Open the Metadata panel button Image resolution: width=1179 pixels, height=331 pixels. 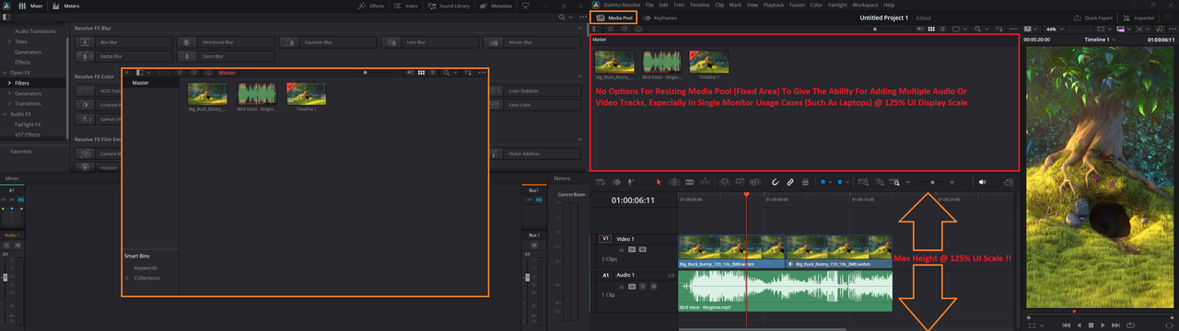click(x=496, y=6)
